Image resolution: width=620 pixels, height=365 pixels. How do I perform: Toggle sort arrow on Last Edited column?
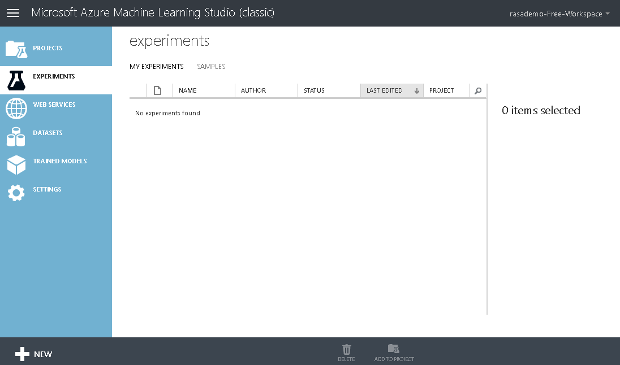(x=417, y=91)
